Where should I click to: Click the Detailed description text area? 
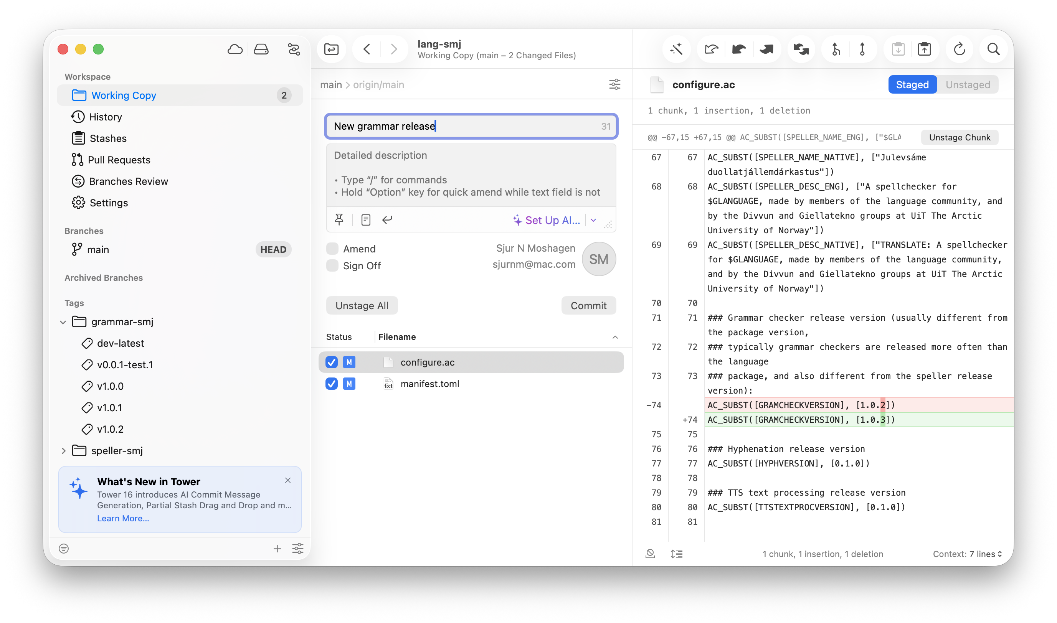point(471,175)
